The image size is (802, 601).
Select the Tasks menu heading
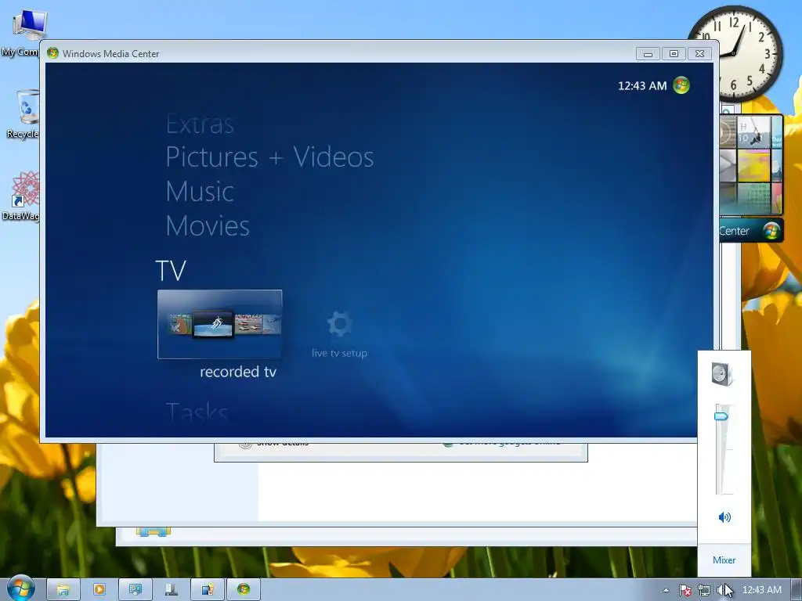point(197,412)
